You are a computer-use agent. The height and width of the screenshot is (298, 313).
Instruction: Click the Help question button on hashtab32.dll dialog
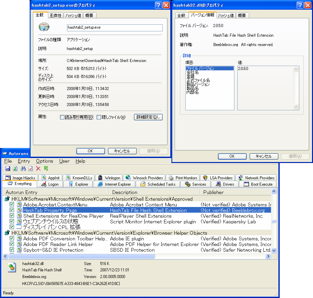(300, 5)
